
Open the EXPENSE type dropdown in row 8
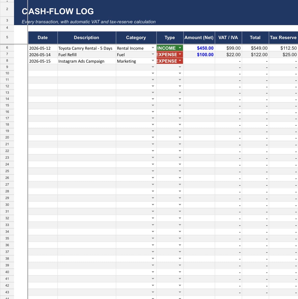[x=180, y=61]
